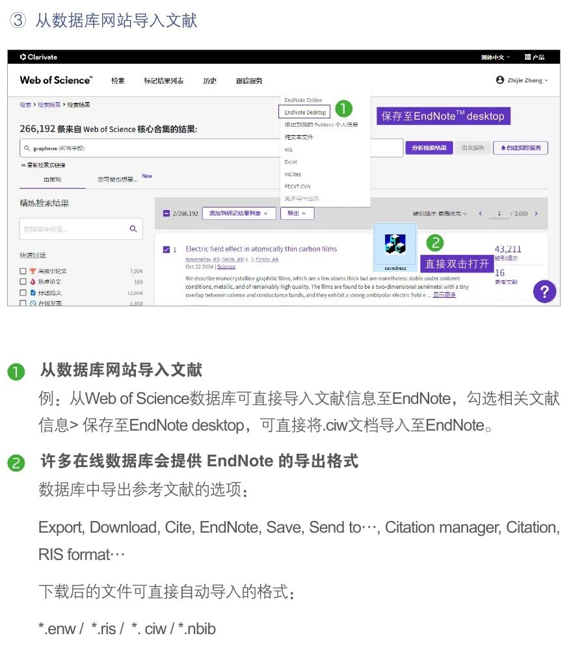Open article Electric field effect in atomically thin carbon films
Viewport: 571px width, 653px height.
pos(261,249)
